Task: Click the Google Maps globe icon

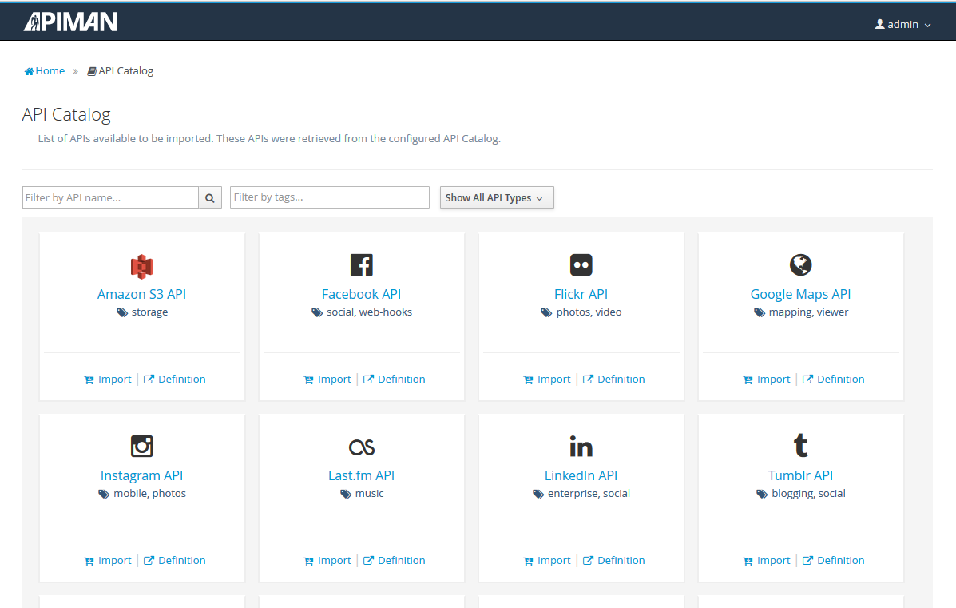Action: 800,264
